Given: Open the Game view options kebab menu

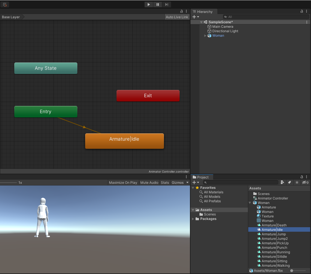Looking at the screenshot, I should tap(186, 177).
